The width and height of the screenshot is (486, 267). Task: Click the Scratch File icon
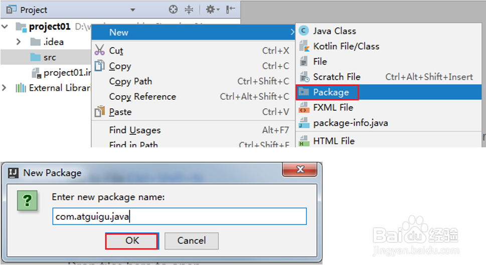pyautogui.click(x=303, y=77)
